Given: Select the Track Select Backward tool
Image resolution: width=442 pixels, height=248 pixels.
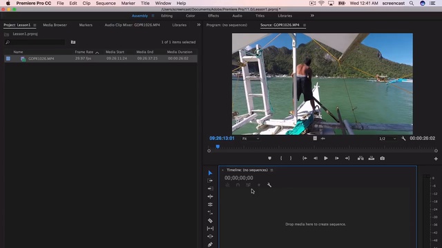Looking at the screenshot, I should (x=210, y=188).
